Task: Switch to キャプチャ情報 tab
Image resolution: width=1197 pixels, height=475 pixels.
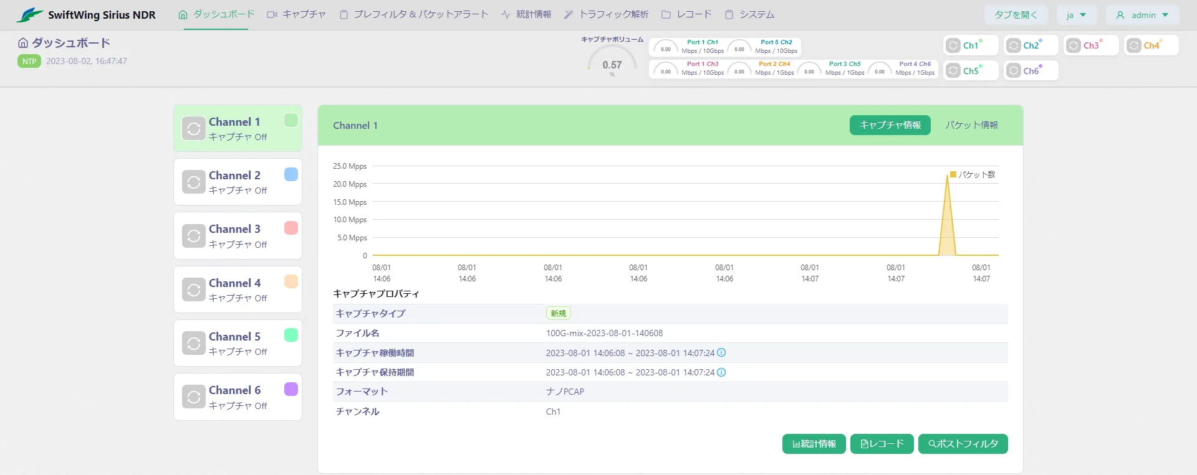Action: tap(890, 125)
